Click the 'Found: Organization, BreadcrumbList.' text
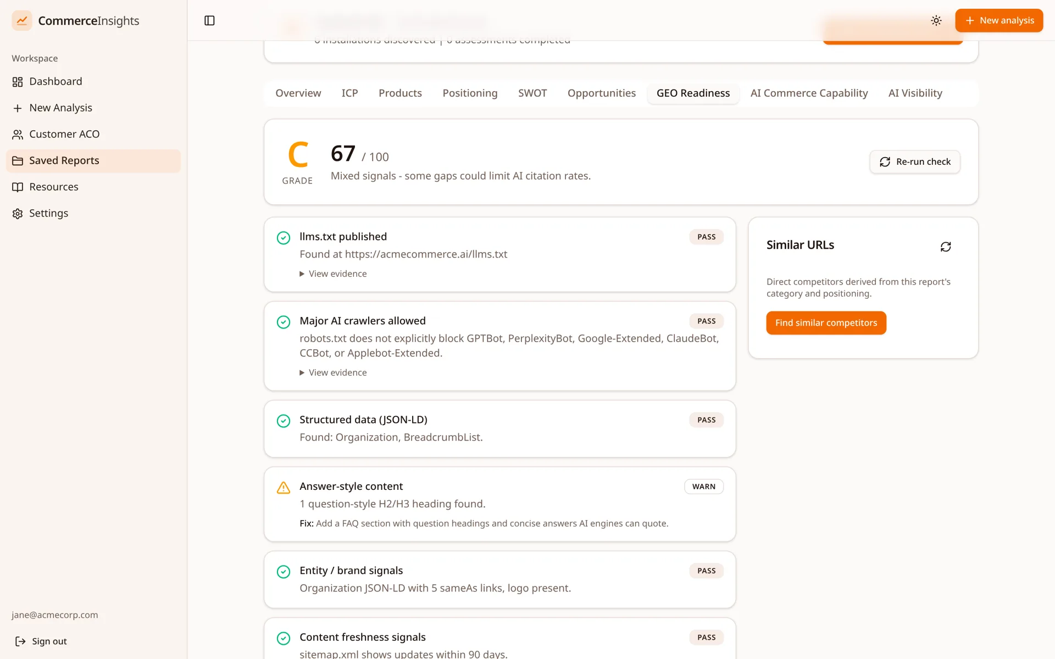 (x=391, y=437)
